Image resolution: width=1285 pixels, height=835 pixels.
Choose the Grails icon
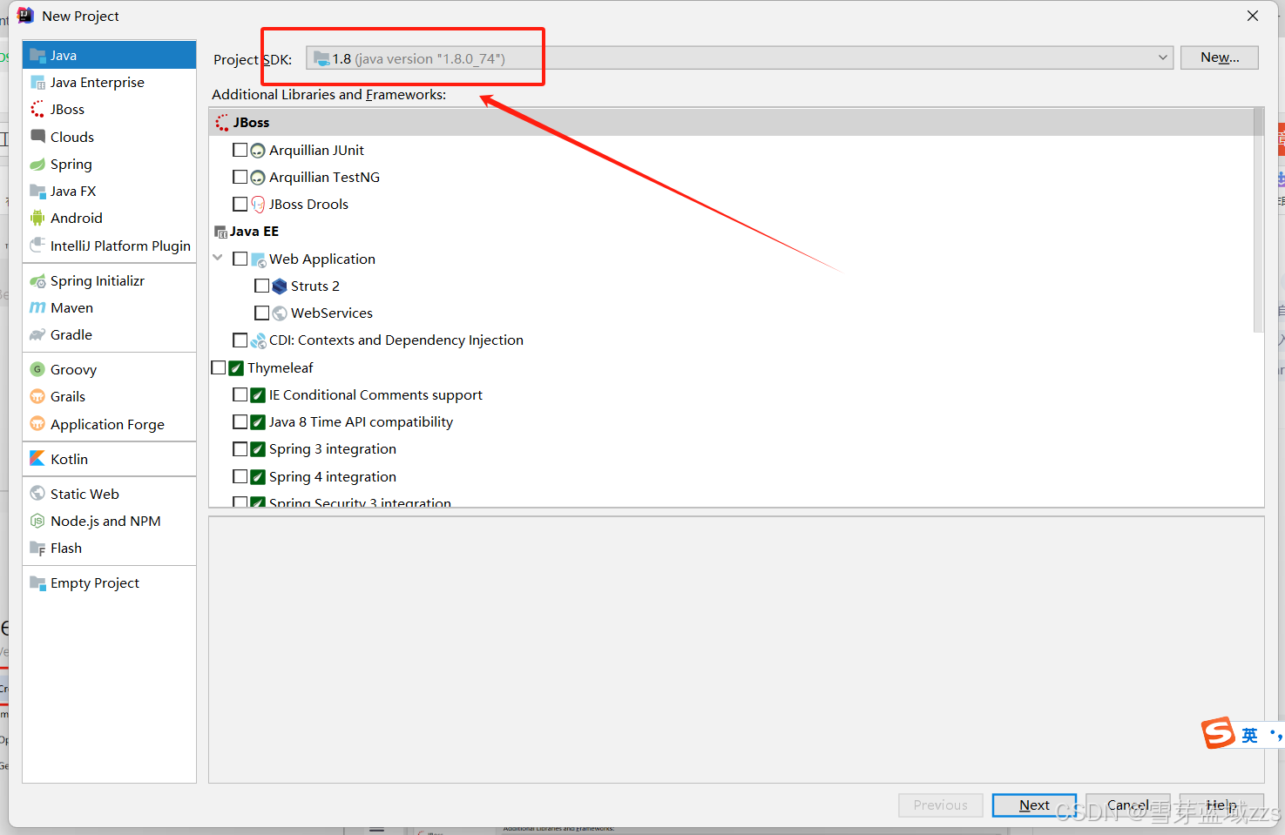click(x=37, y=396)
